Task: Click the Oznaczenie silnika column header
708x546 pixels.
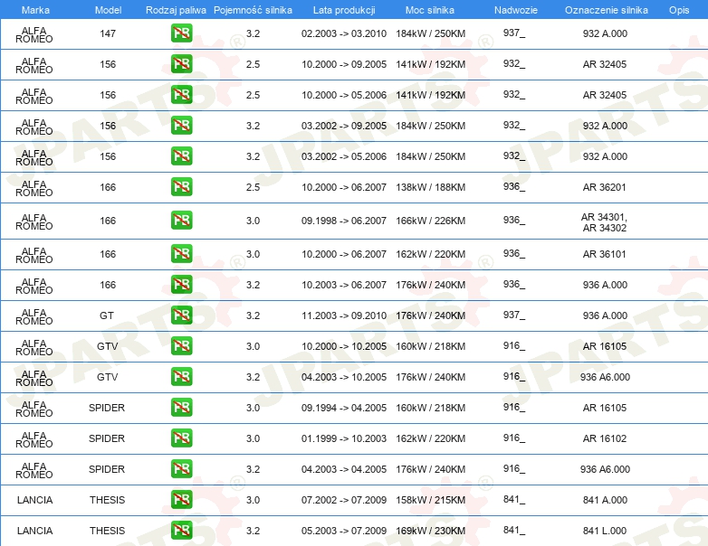Action: 607,10
